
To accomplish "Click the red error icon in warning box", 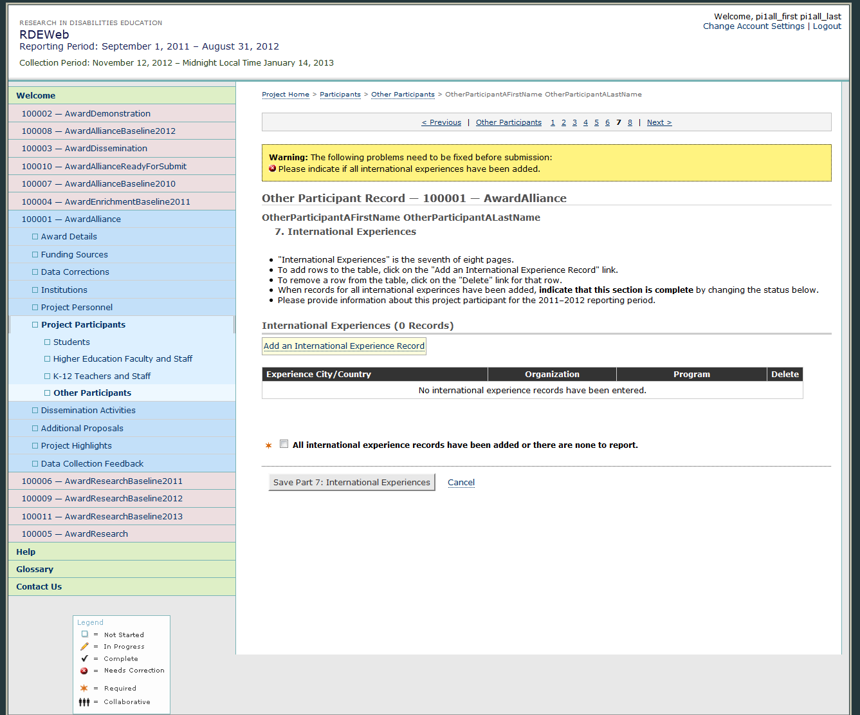I will [x=273, y=169].
